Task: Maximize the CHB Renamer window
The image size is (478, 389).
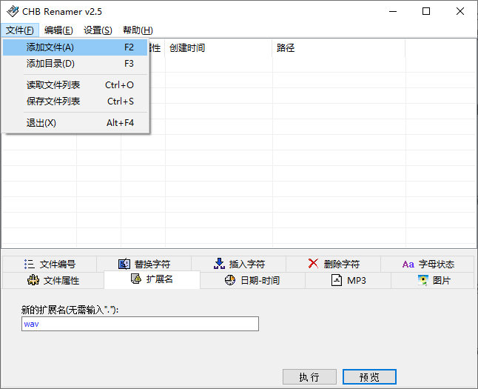Action: [426, 12]
